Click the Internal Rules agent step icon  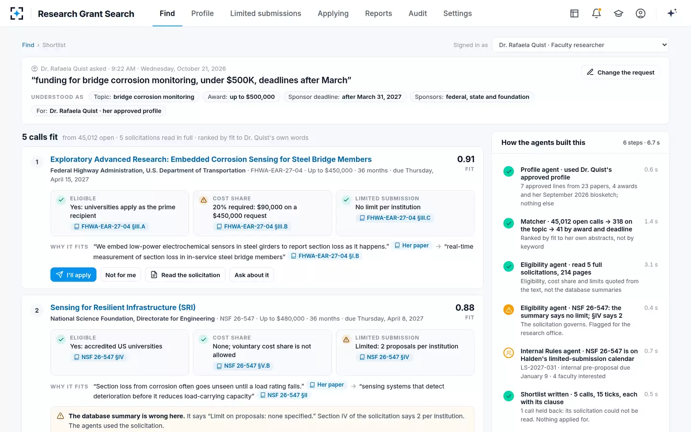(509, 353)
